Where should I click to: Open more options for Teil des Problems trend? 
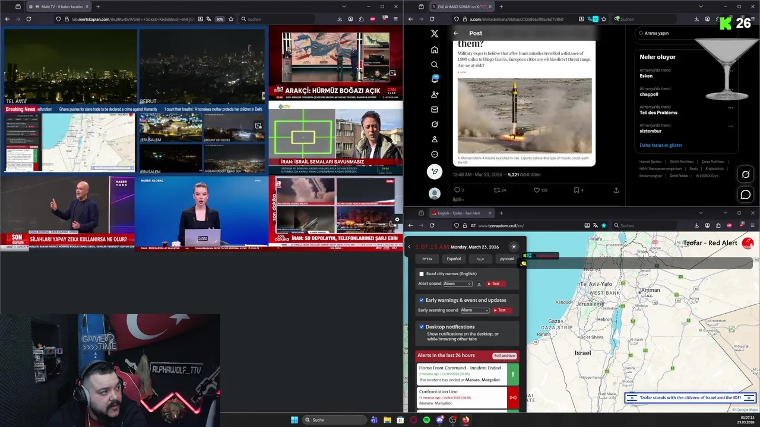coord(731,107)
